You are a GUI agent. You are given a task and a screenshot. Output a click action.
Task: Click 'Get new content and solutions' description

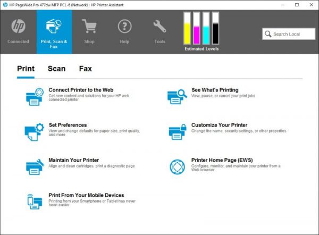click(x=89, y=98)
